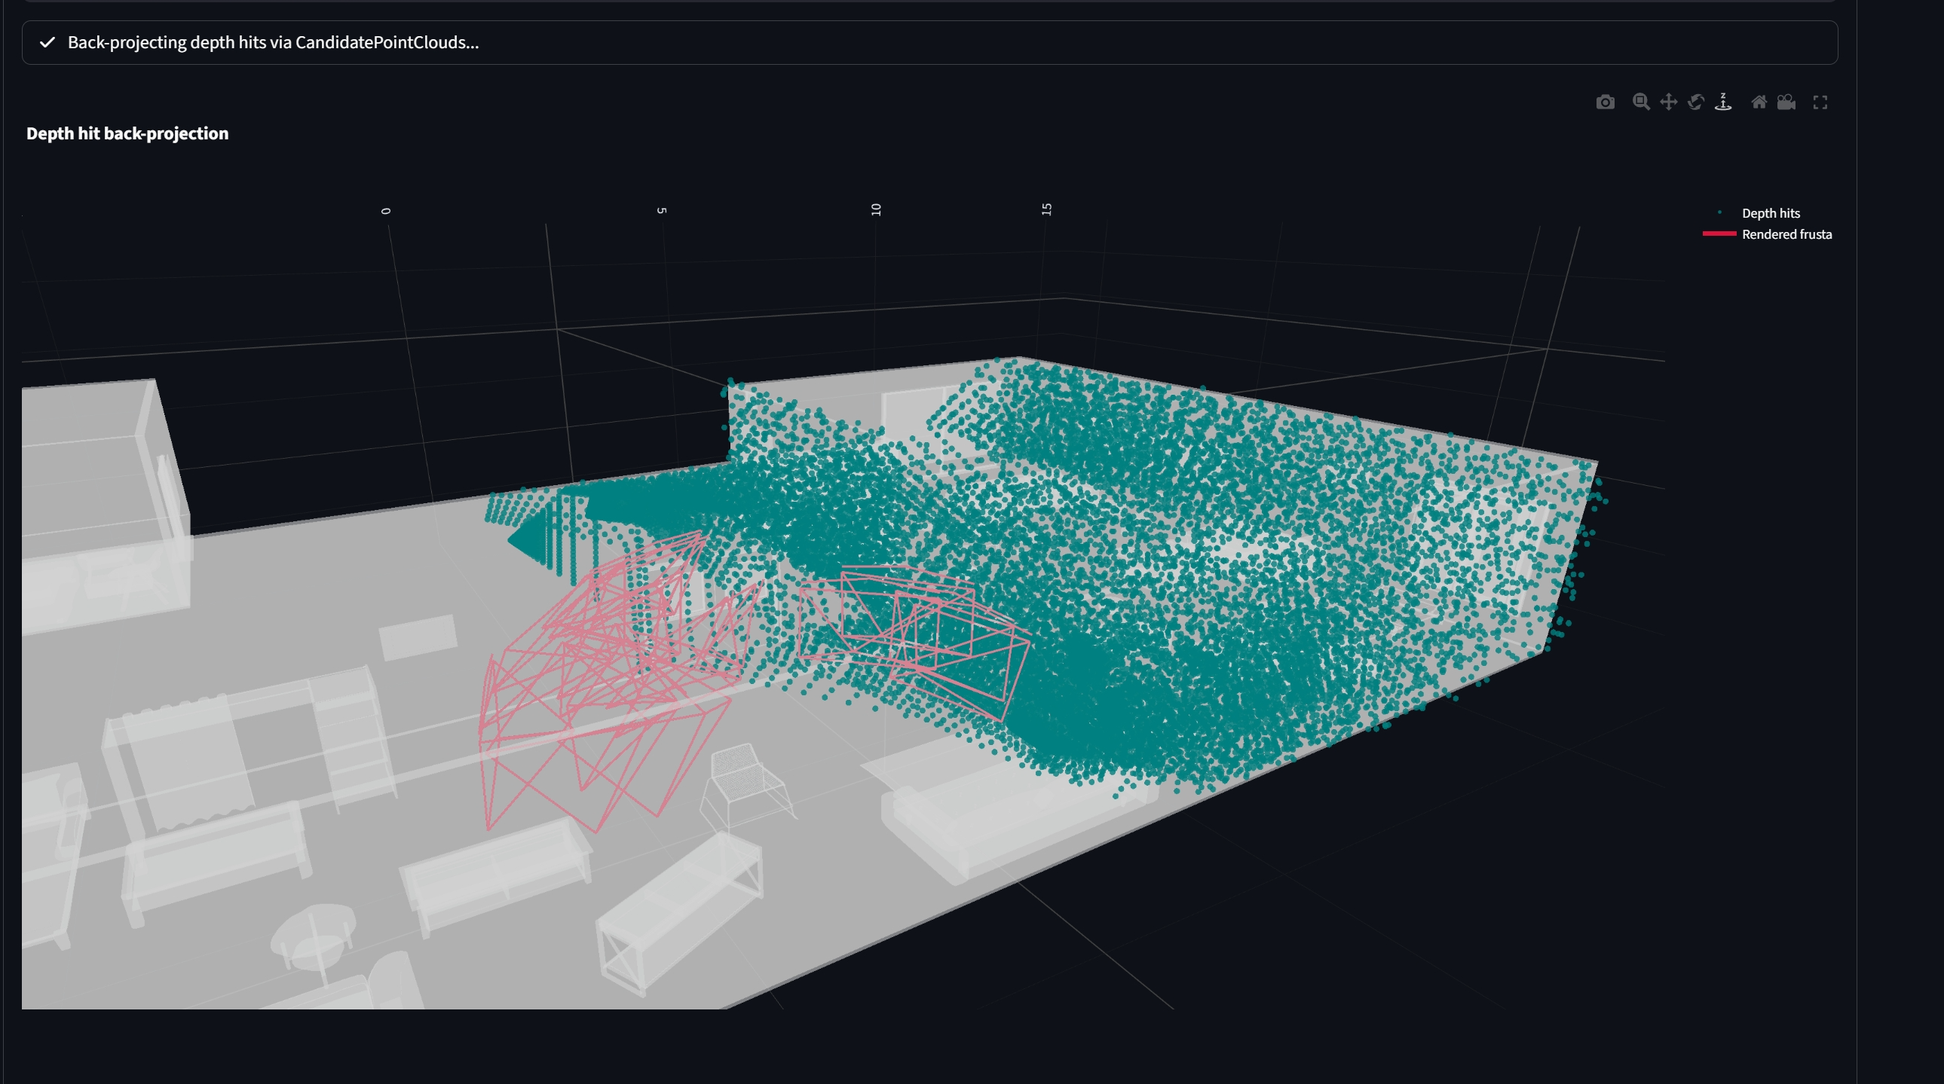Click the teal Depth hits marker swatch
Image resolution: width=1944 pixels, height=1084 pixels.
(1722, 212)
